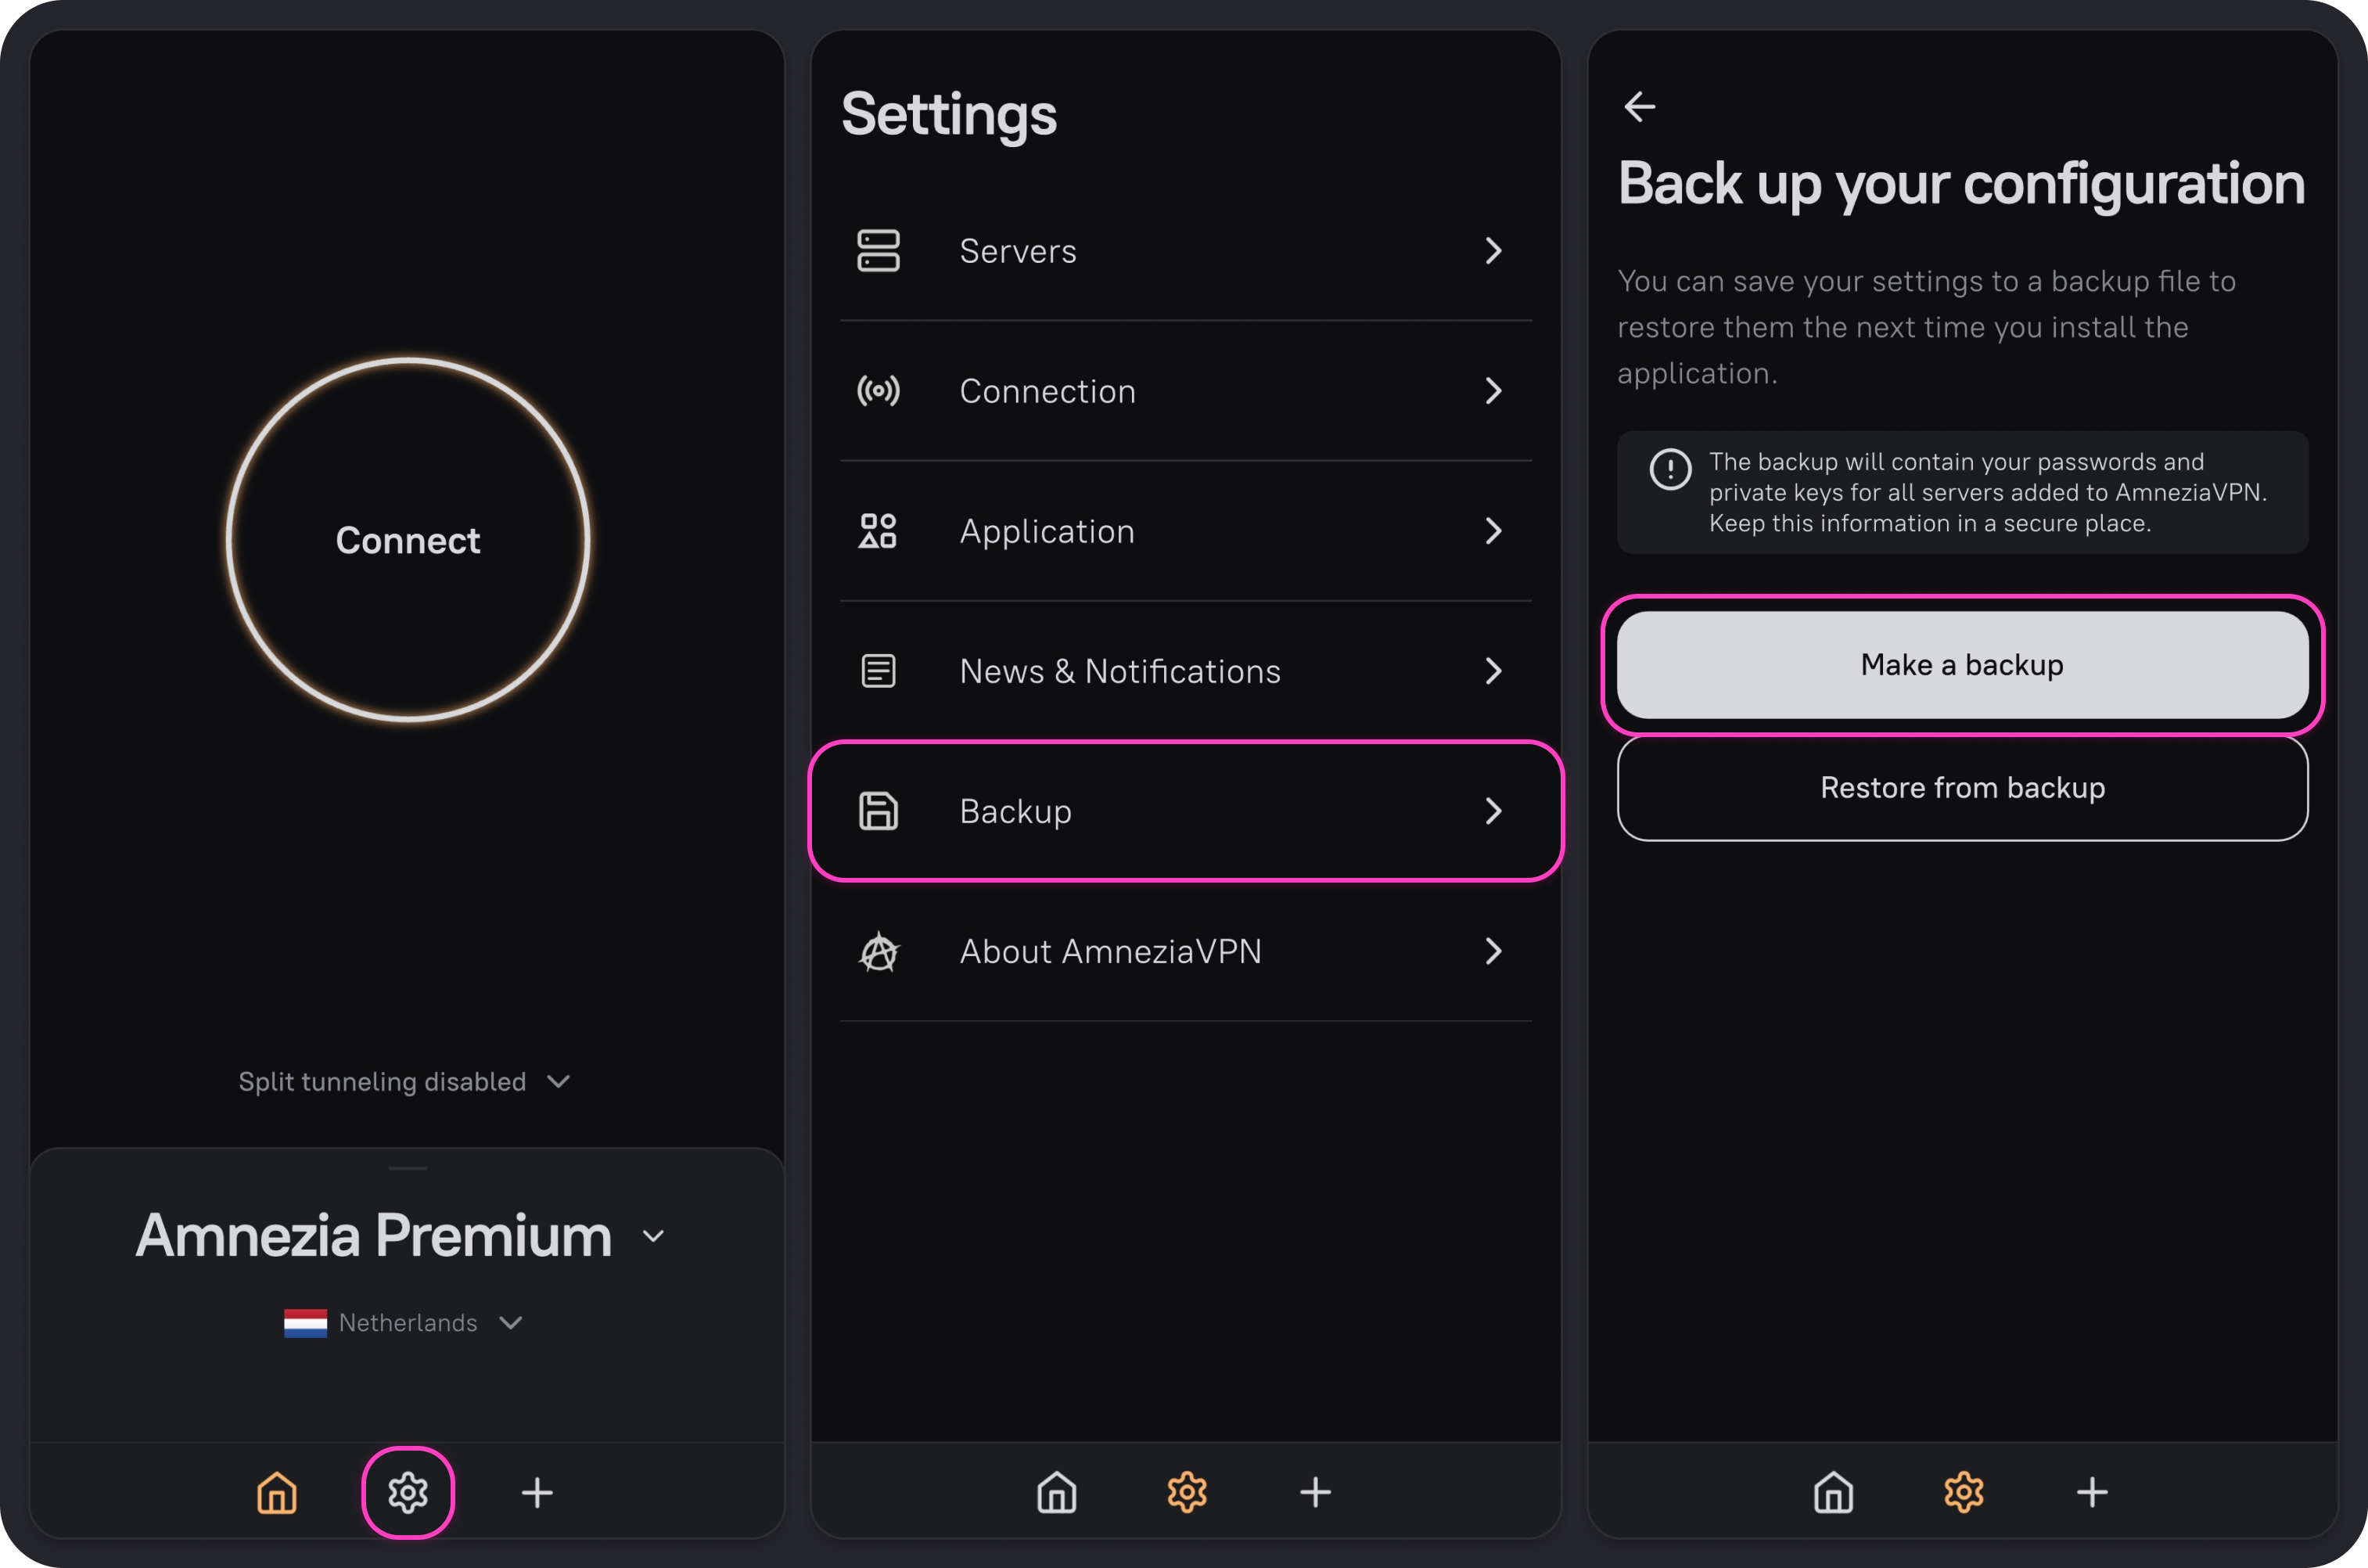
Task: Click the 'You can save your settings' description
Action: [1926, 327]
